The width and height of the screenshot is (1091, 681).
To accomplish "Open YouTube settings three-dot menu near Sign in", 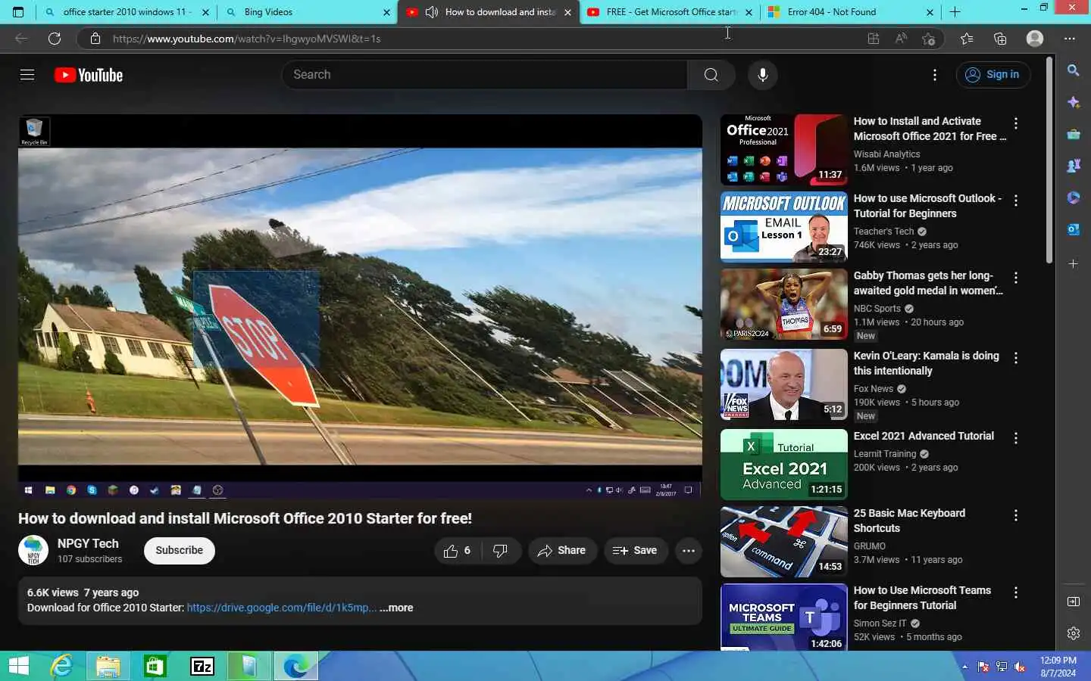I will tap(935, 75).
